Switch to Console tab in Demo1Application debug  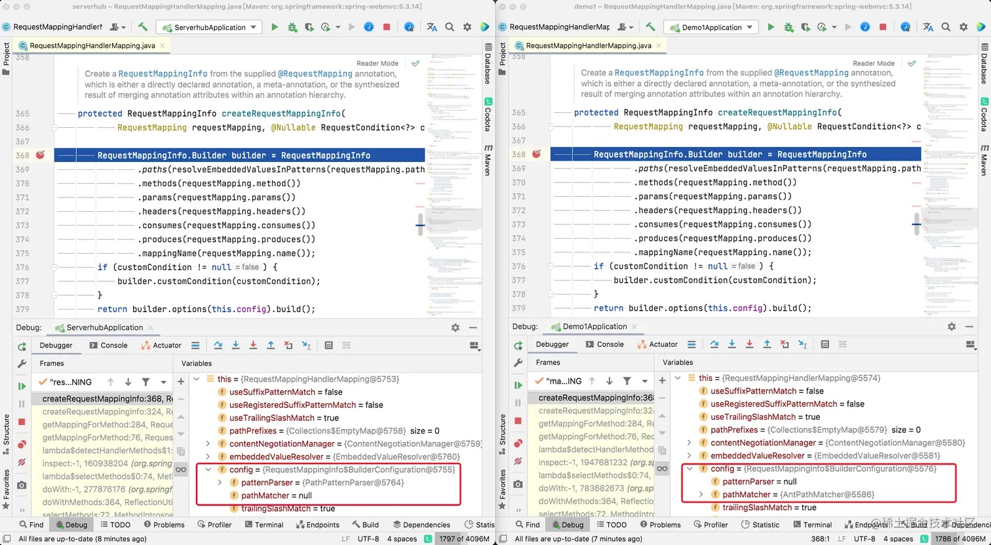coord(604,344)
